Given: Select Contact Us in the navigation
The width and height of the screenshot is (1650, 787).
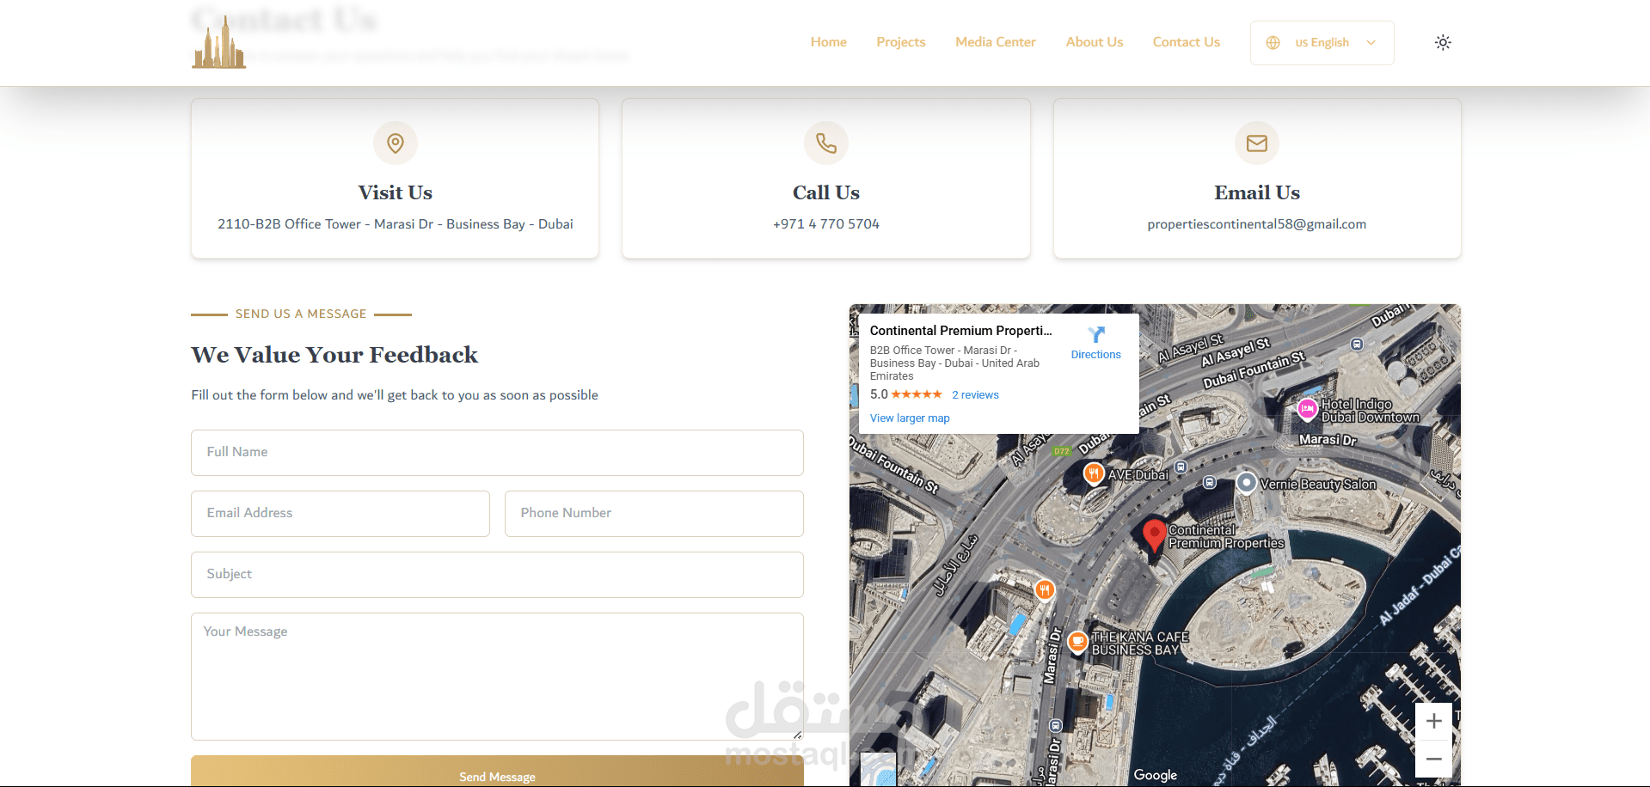Looking at the screenshot, I should [1186, 42].
